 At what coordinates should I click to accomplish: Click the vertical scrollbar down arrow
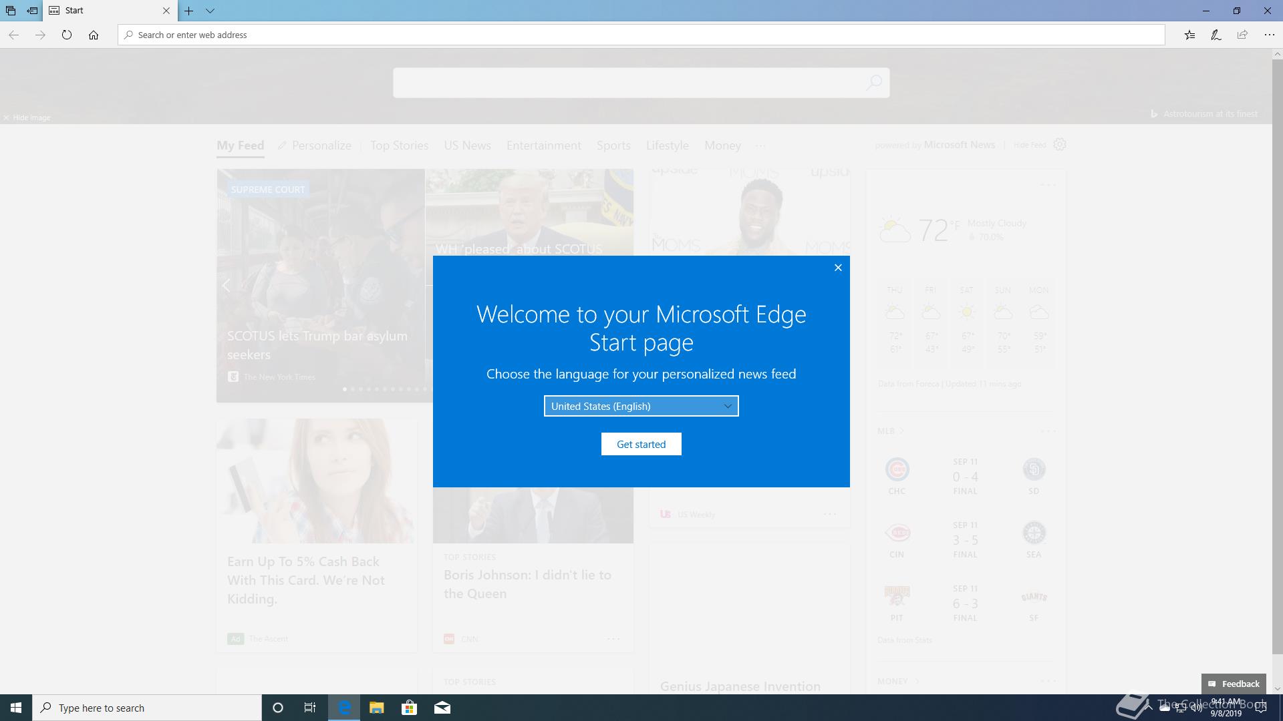(x=1277, y=688)
